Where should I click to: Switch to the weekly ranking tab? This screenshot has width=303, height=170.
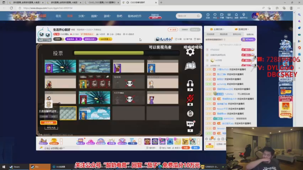point(223,34)
